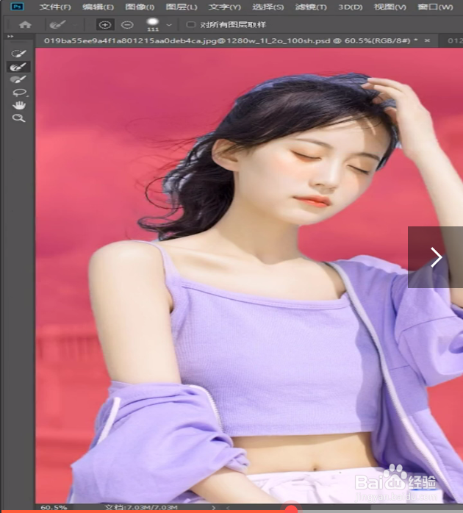
Task: Select the Zoom magnifier tool
Action: (x=18, y=118)
